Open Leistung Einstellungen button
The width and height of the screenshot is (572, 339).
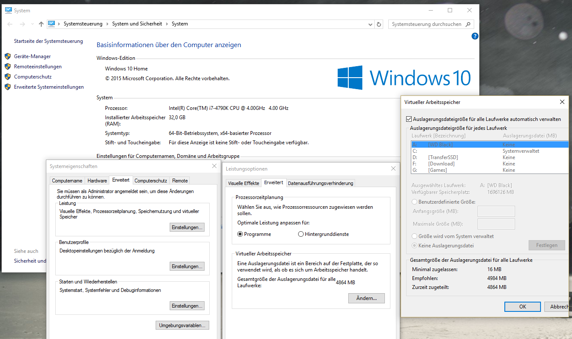(187, 227)
